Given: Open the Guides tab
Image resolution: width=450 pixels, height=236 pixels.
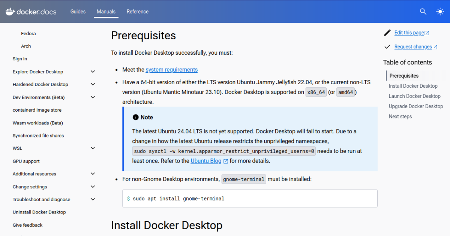Looking at the screenshot, I should click(x=78, y=12).
